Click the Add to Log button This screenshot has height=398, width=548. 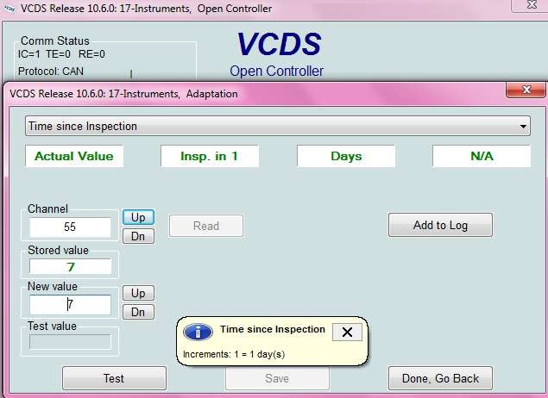tap(440, 226)
